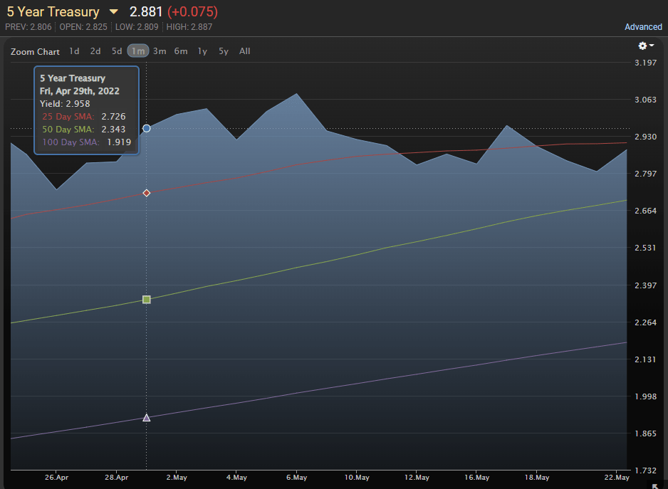This screenshot has width=668, height=489.
Task: Open the 5 Year Treasury title selector
Action: (x=53, y=12)
